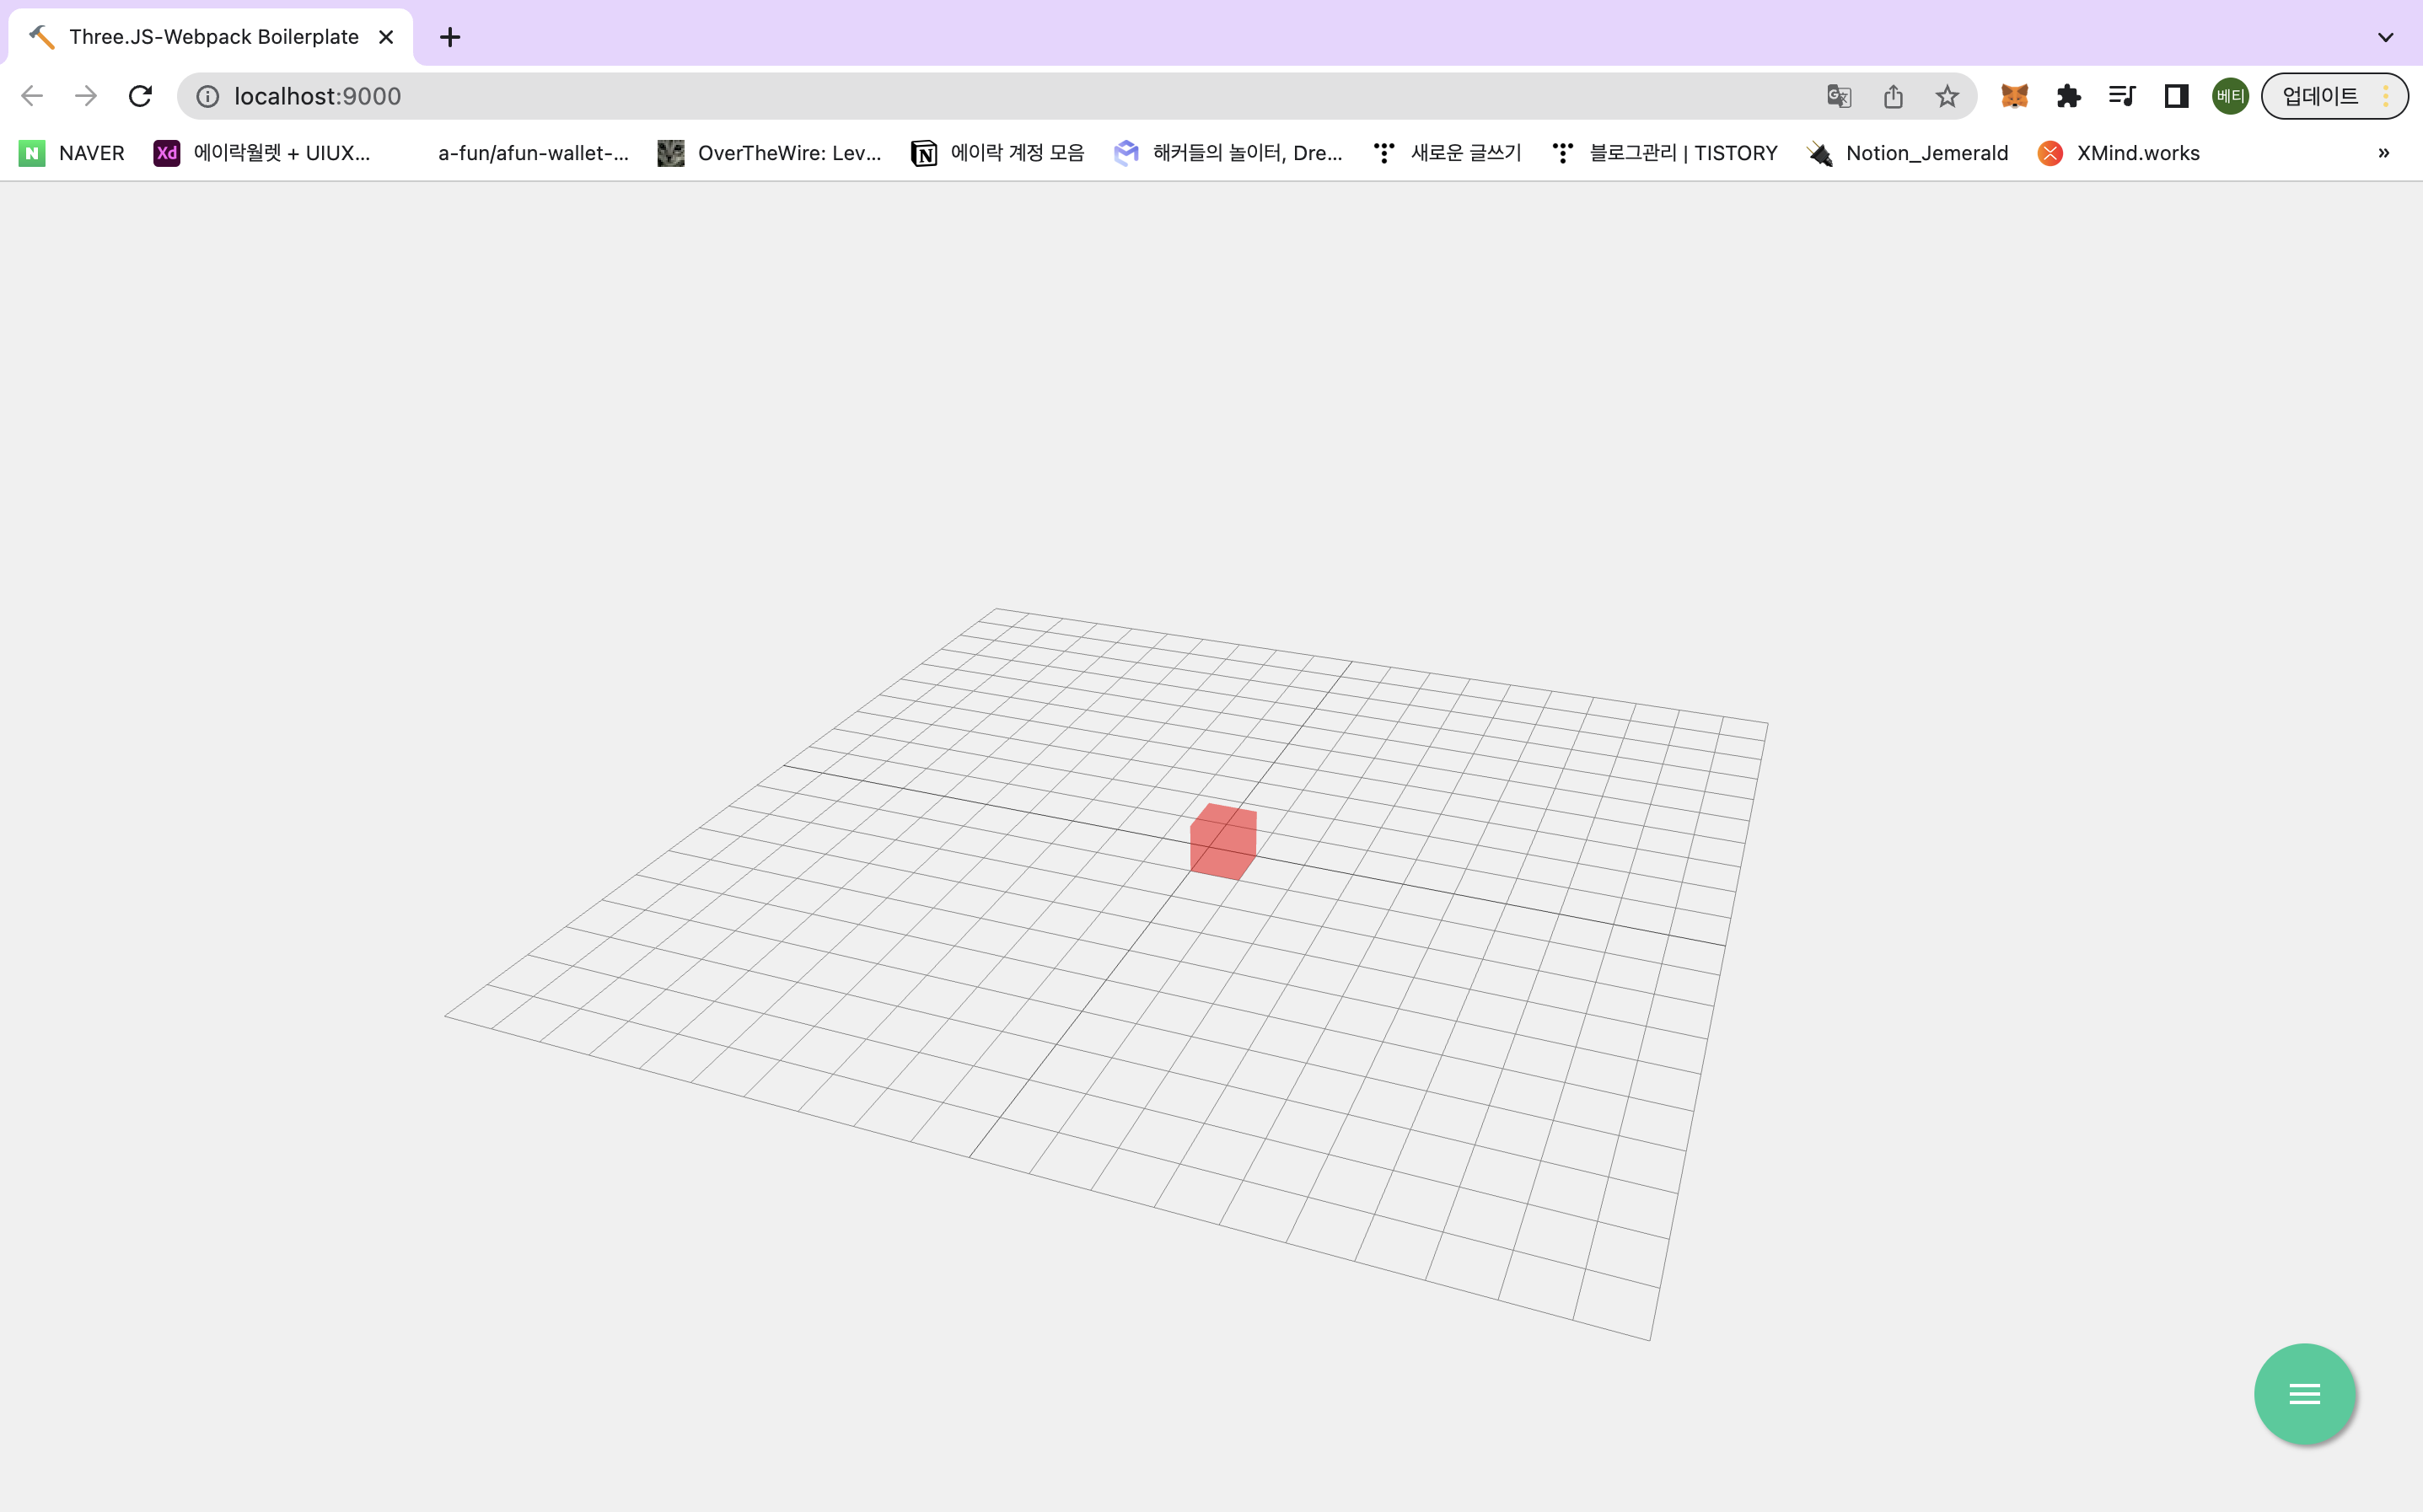Toggle the side panel icon
2423x1512 pixels.
pyautogui.click(x=2176, y=96)
